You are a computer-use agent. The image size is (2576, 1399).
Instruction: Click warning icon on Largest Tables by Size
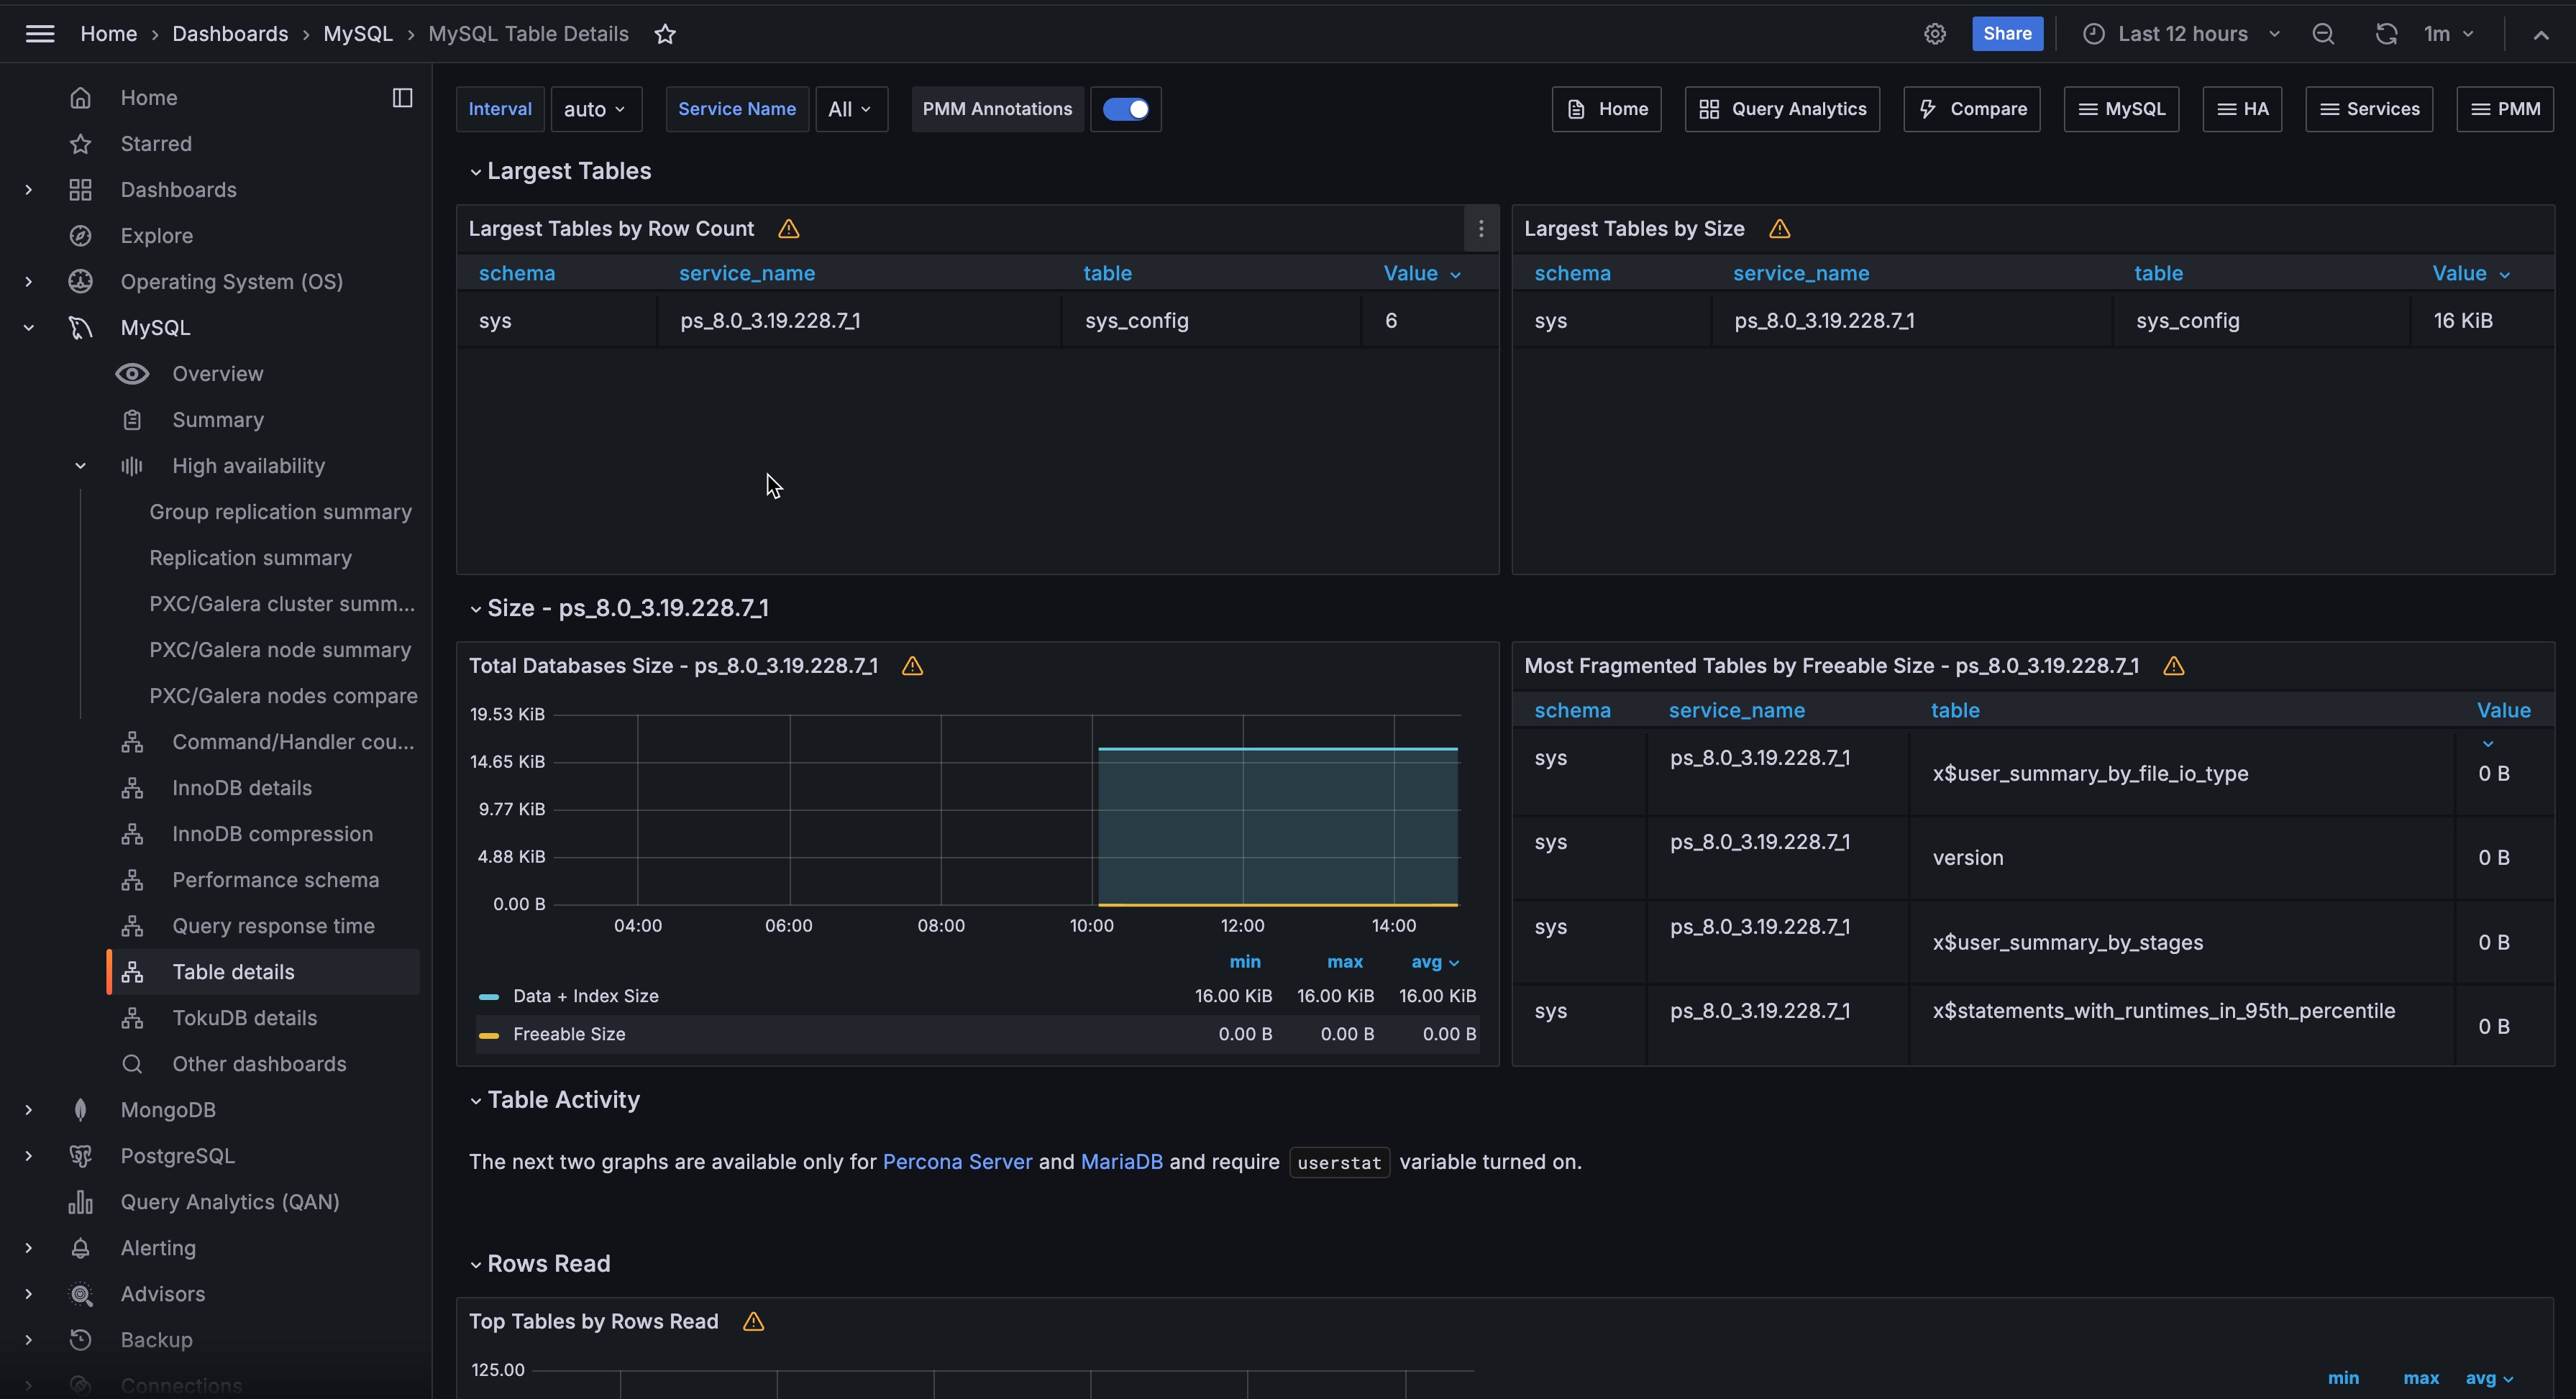coord(1779,229)
